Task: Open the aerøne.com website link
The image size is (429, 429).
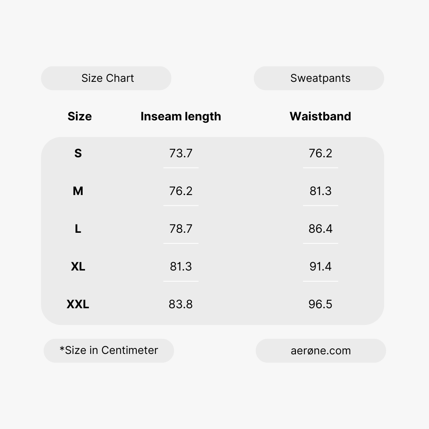Action: pyautogui.click(x=321, y=351)
